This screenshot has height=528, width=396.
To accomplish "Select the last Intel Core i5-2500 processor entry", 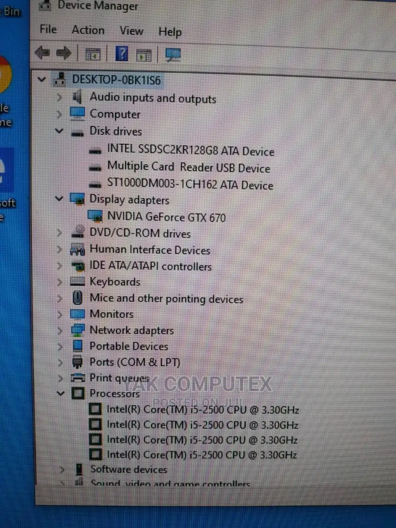I will point(202,455).
